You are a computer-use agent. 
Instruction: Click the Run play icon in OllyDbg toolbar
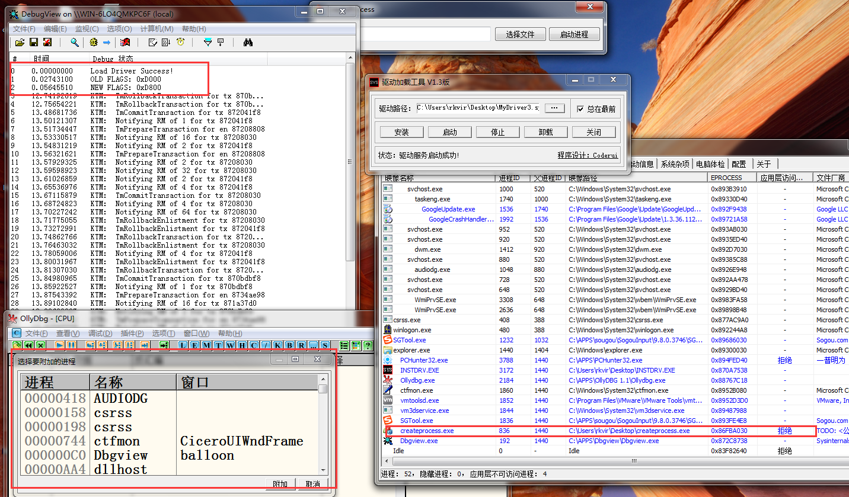[60, 345]
